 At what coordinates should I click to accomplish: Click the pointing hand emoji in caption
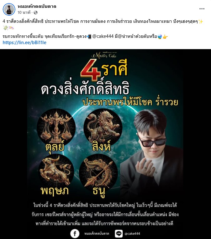coord(165,37)
